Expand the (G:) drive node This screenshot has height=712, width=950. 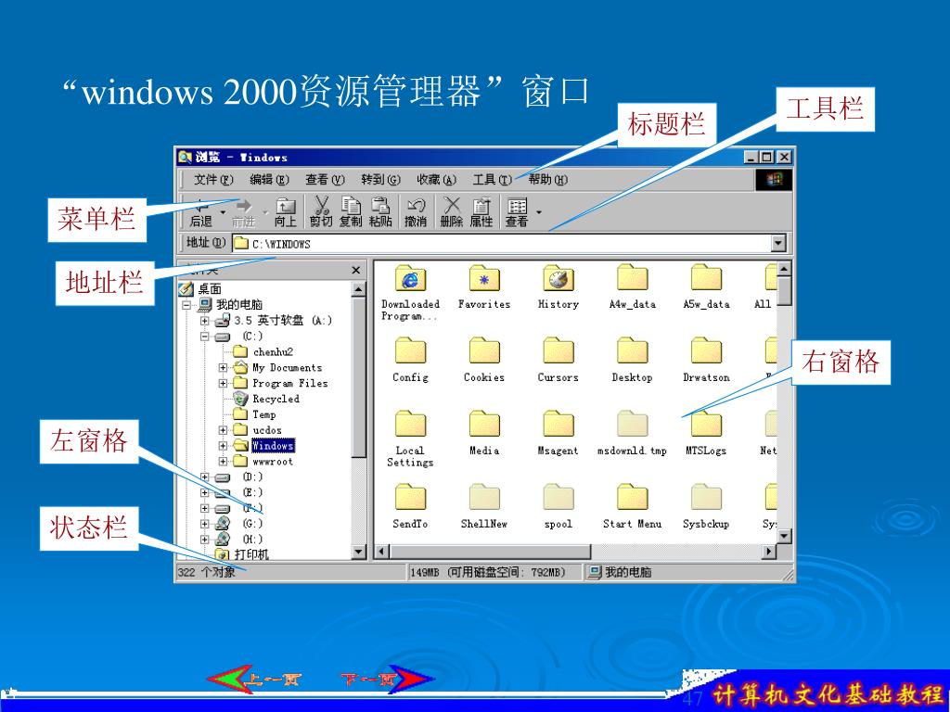pyautogui.click(x=205, y=524)
